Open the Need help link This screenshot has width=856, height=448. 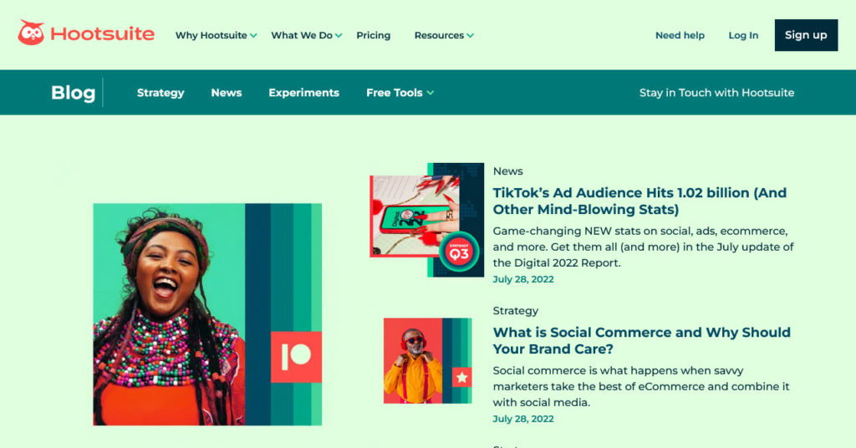pyautogui.click(x=680, y=35)
